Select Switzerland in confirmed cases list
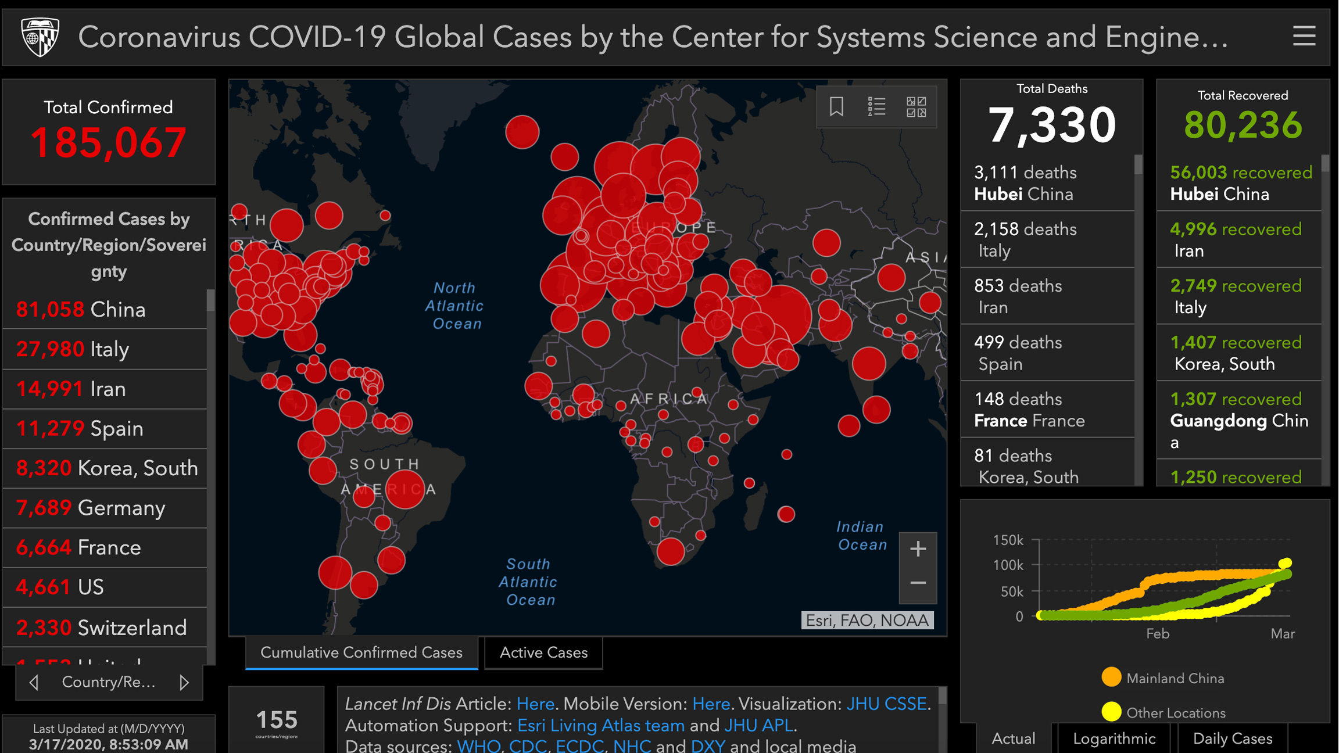Image resolution: width=1339 pixels, height=753 pixels. [x=105, y=627]
